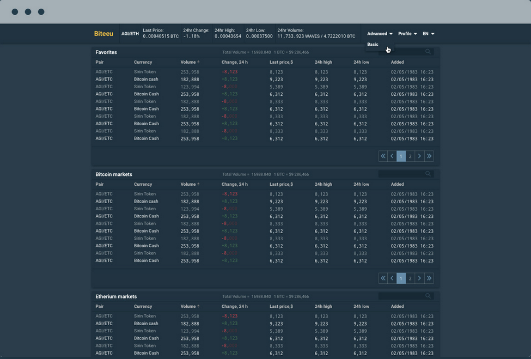Go to previous page in Bitcoin markets pagination
The height and width of the screenshot is (359, 531).
pyautogui.click(x=392, y=278)
